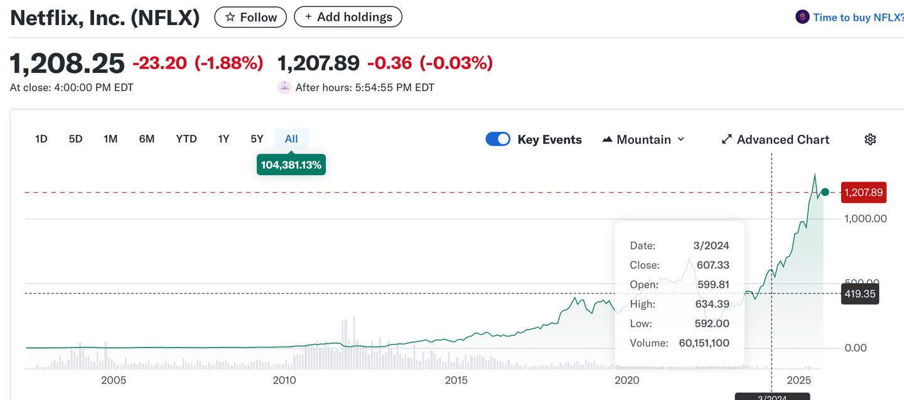This screenshot has width=904, height=400.
Task: Click the purple Time to buy NFLX icon
Action: (802, 18)
